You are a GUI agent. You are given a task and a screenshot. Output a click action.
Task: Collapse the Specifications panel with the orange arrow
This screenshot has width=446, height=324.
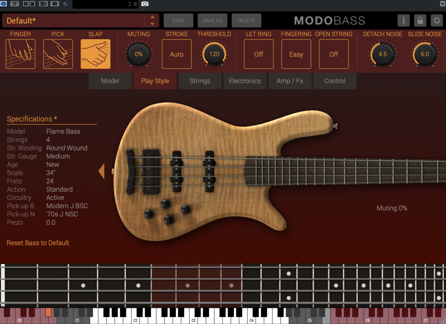point(101,171)
